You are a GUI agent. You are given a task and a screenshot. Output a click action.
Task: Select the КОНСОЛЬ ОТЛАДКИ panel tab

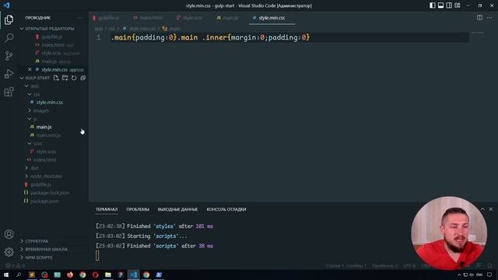tap(226, 209)
